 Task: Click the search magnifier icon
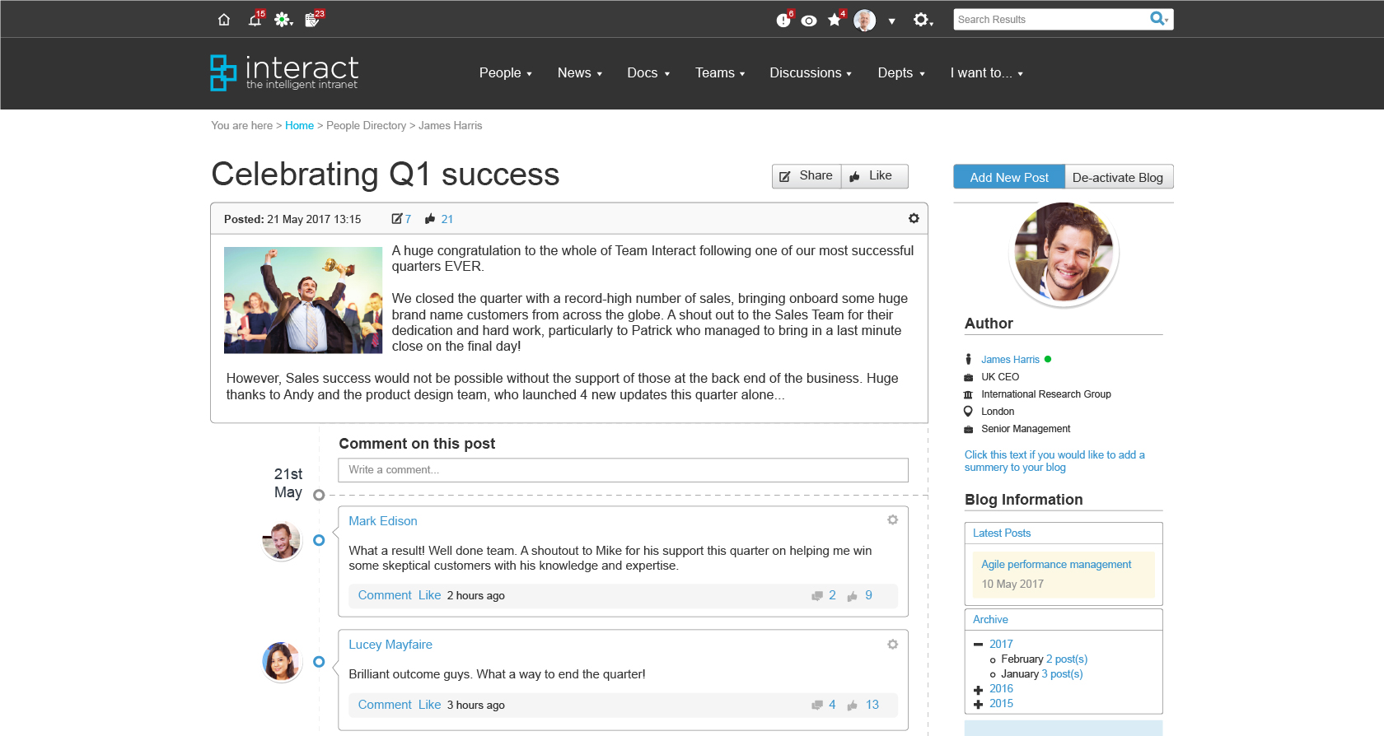[x=1159, y=19]
